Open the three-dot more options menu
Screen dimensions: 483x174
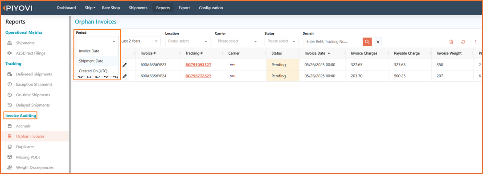[x=475, y=42]
